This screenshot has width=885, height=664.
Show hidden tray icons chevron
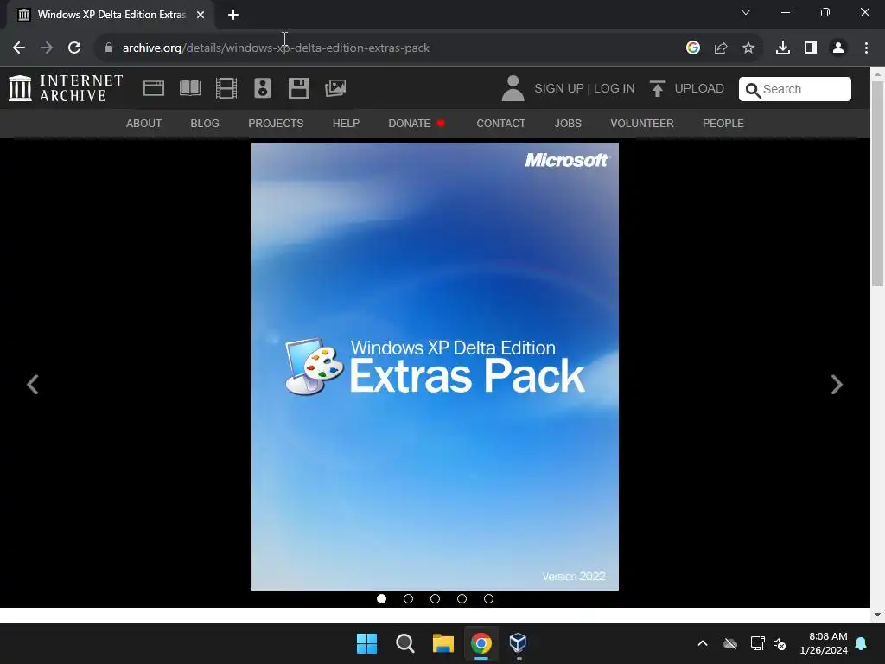click(x=703, y=643)
